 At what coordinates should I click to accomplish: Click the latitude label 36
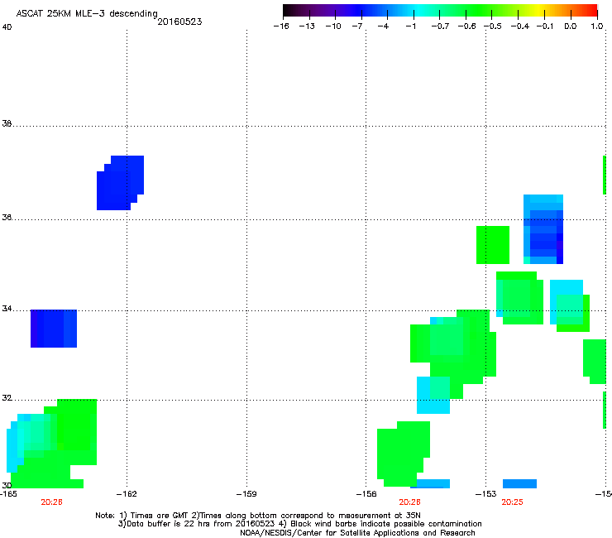tap(7, 217)
